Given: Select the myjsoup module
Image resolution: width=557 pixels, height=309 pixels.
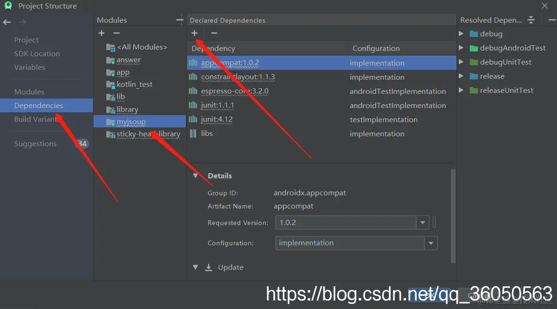Looking at the screenshot, I should point(140,121).
